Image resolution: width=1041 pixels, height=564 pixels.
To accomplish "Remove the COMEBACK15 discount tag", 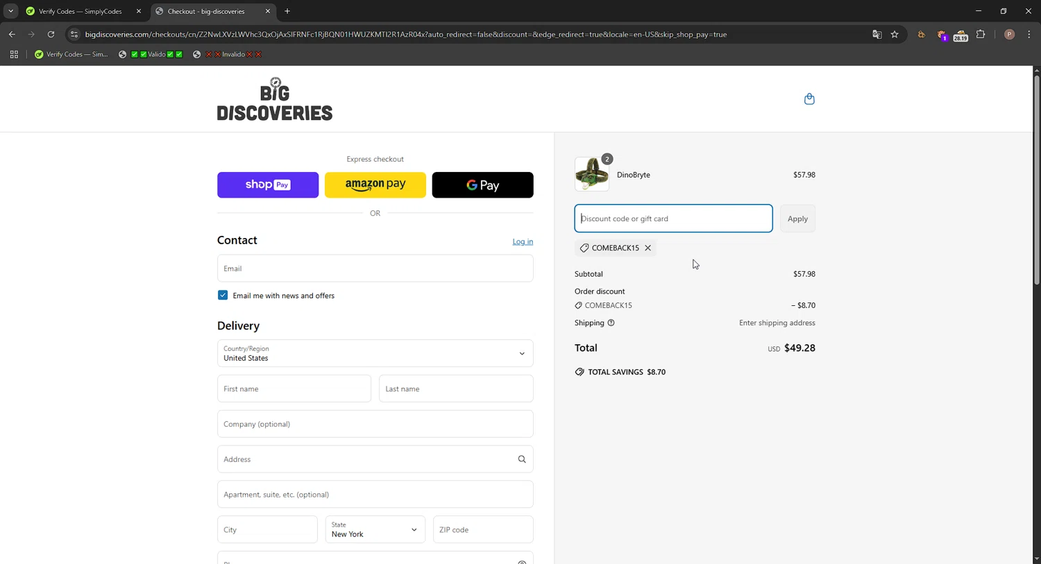I will pos(648,248).
